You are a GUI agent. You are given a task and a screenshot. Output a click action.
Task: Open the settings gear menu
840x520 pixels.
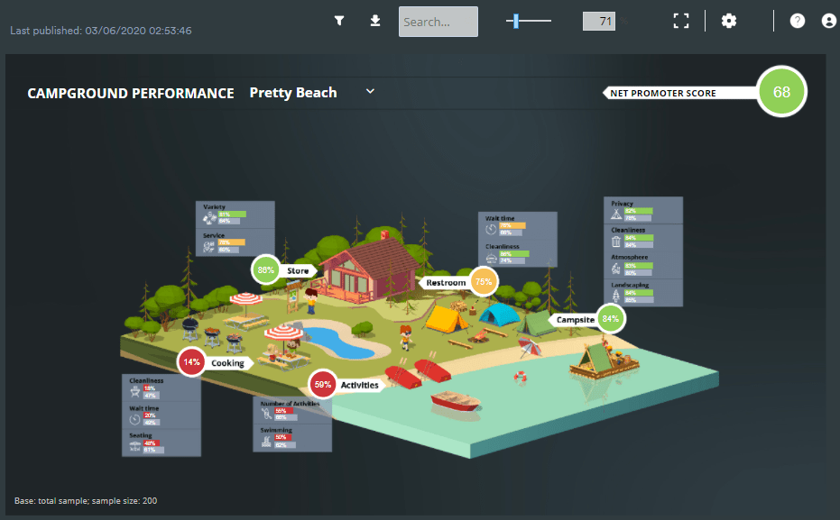[x=729, y=20]
